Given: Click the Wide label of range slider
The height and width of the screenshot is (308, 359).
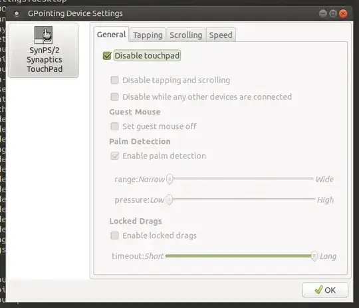Looking at the screenshot, I should pos(324,179).
